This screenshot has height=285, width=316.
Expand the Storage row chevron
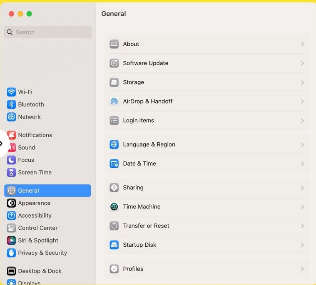(x=302, y=82)
